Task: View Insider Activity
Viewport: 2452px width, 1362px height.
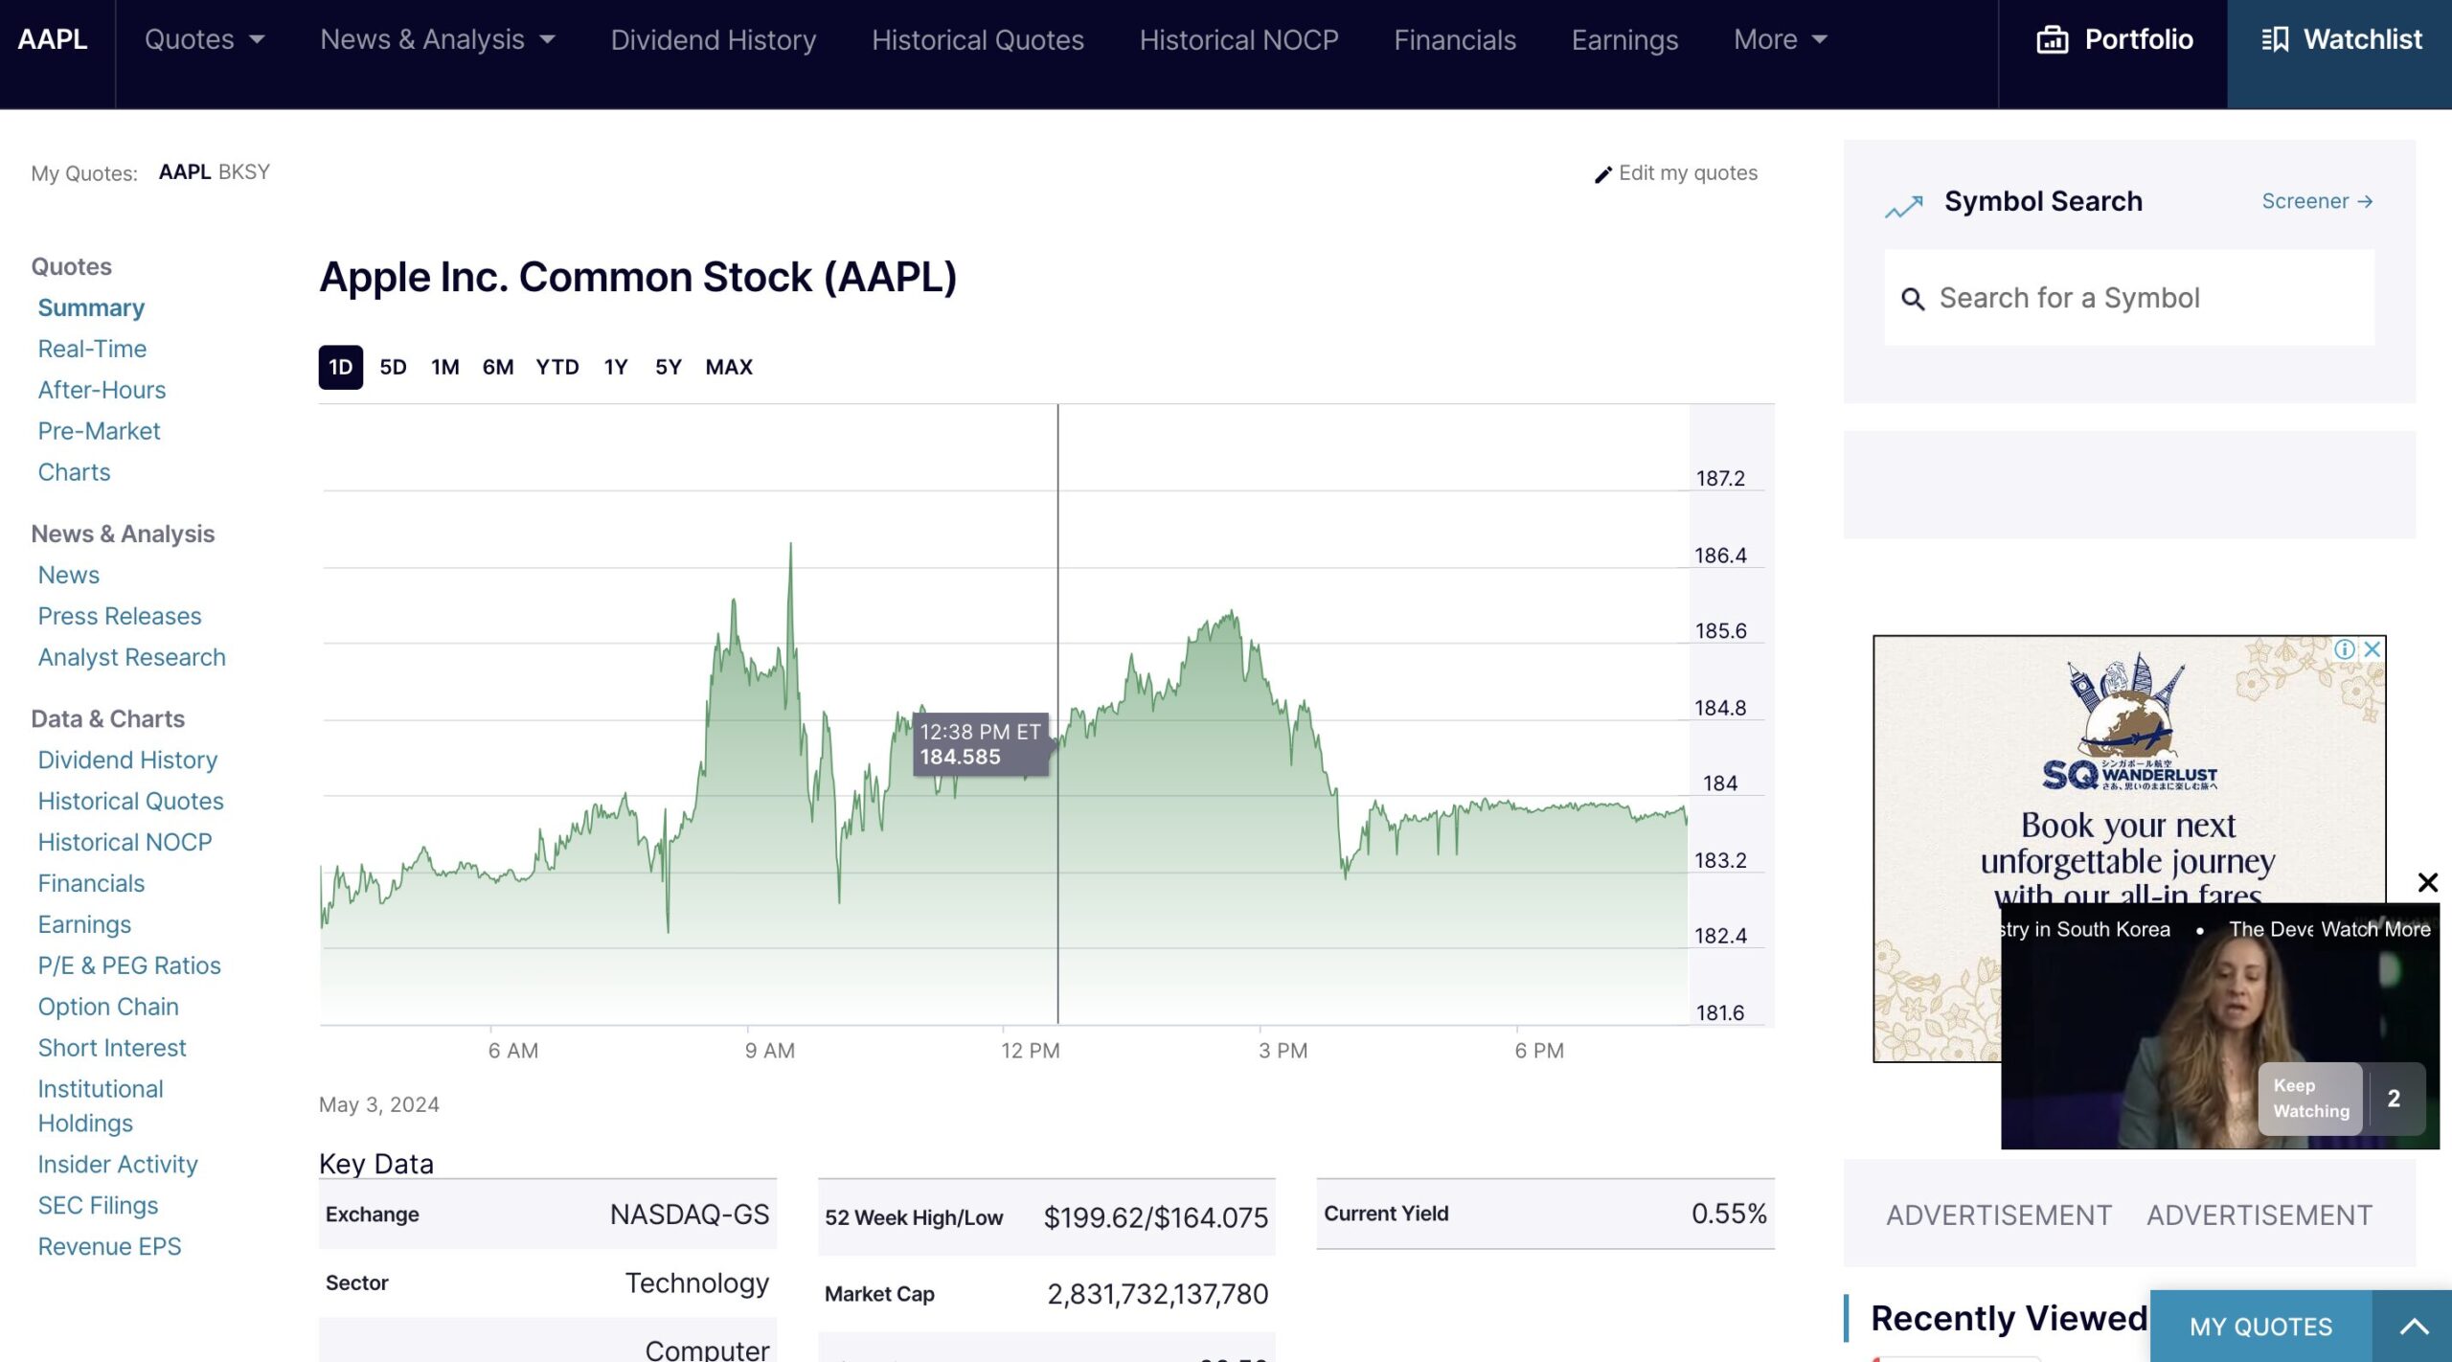Action: pyautogui.click(x=118, y=1164)
